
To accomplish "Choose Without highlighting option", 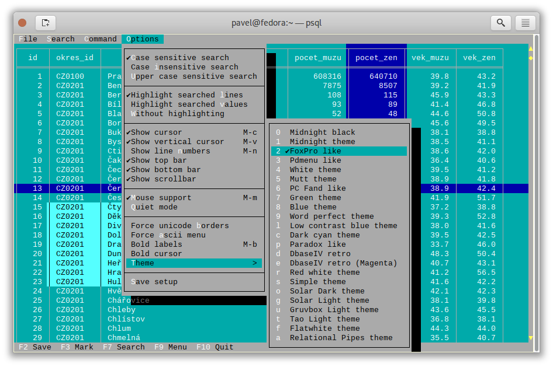I will tap(194, 114).
